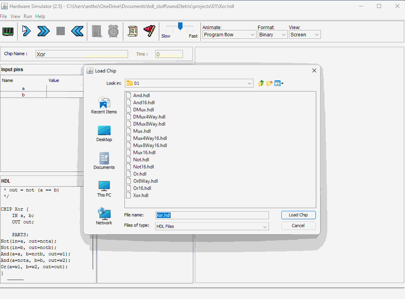Click the Load Chip icon in the main toolbar
Viewport: 405px width, 299px height.
click(x=8, y=31)
